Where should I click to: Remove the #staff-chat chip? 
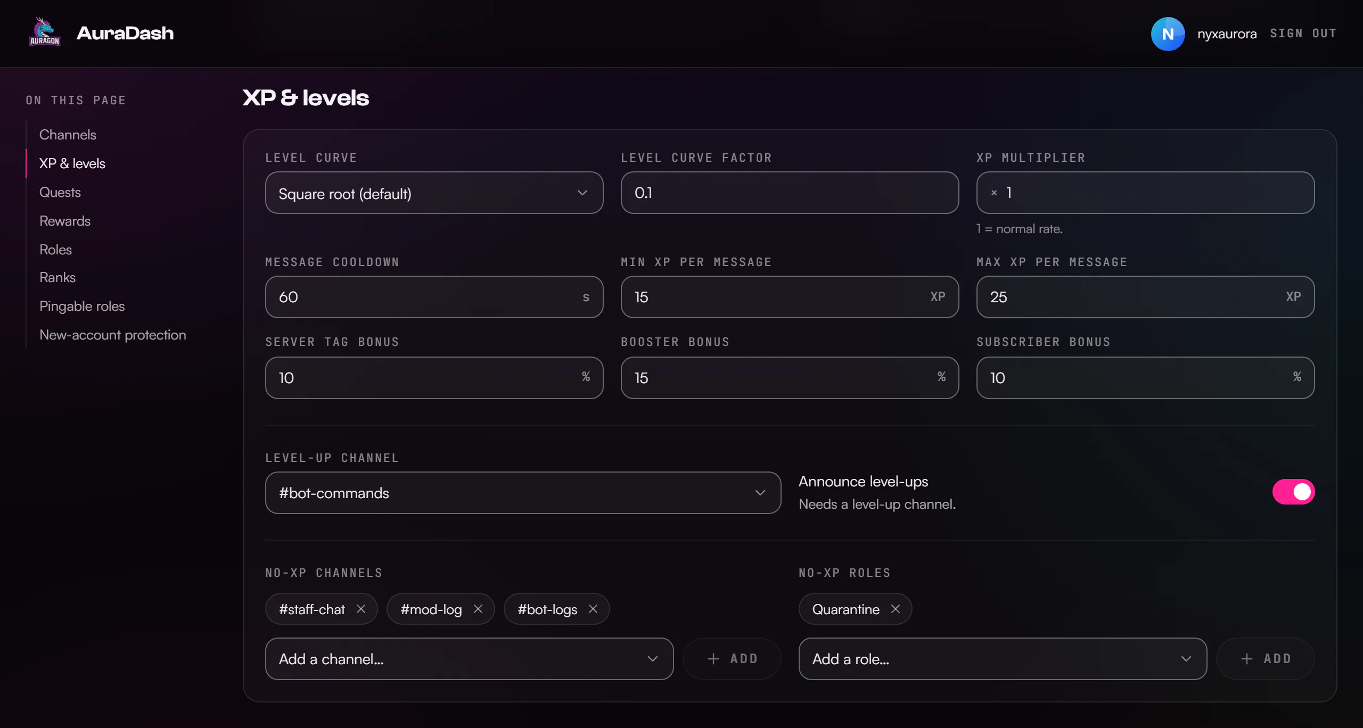[361, 609]
